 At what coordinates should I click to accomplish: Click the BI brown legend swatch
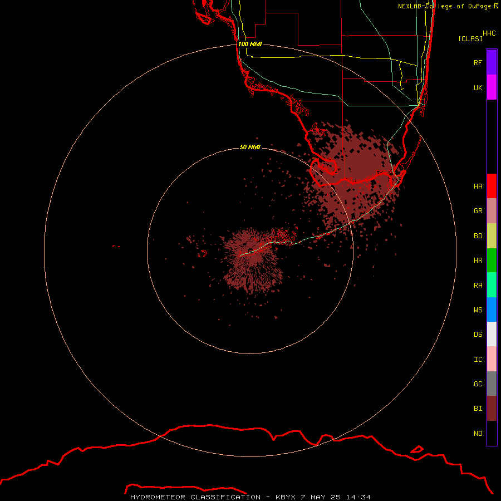tap(492, 409)
